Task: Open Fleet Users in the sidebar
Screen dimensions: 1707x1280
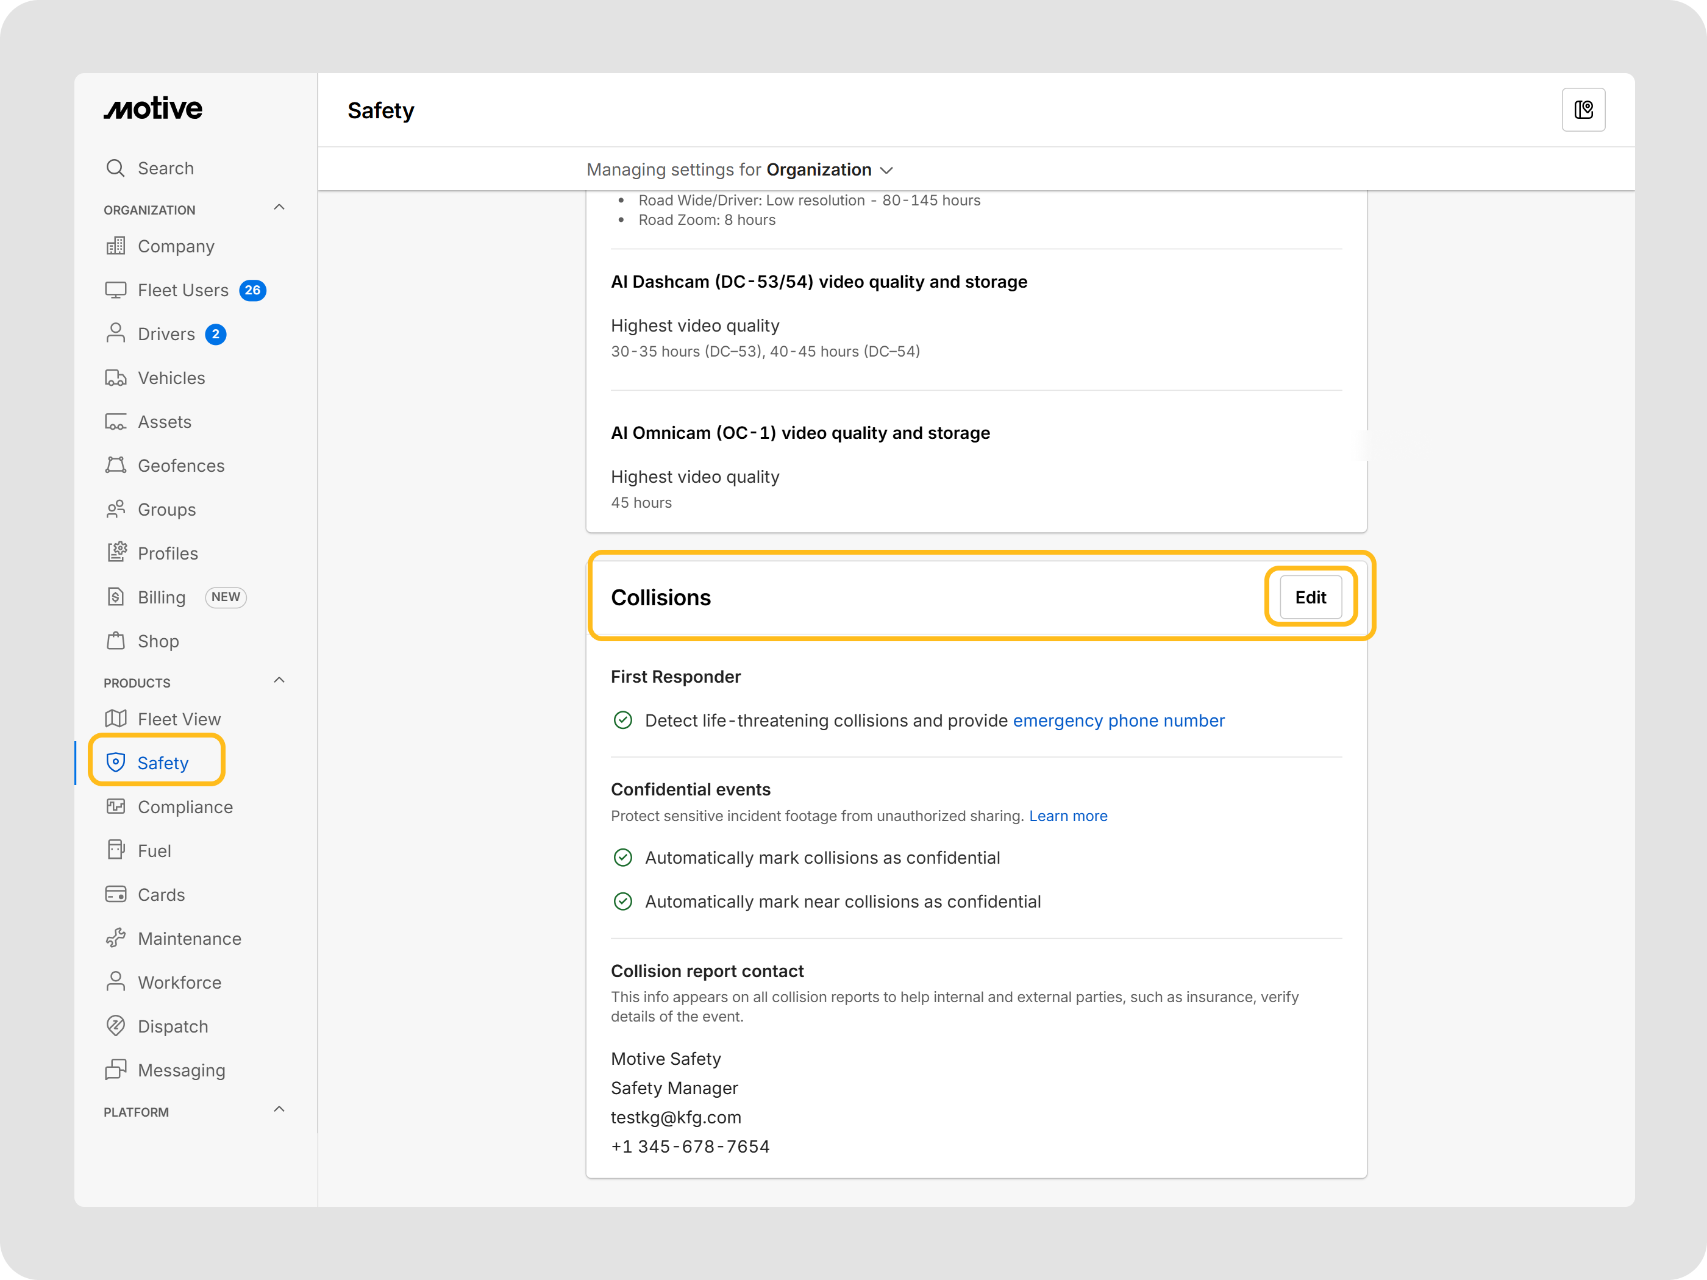Action: [183, 290]
